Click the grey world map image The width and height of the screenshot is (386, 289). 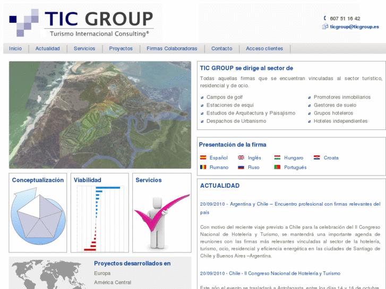click(48, 274)
